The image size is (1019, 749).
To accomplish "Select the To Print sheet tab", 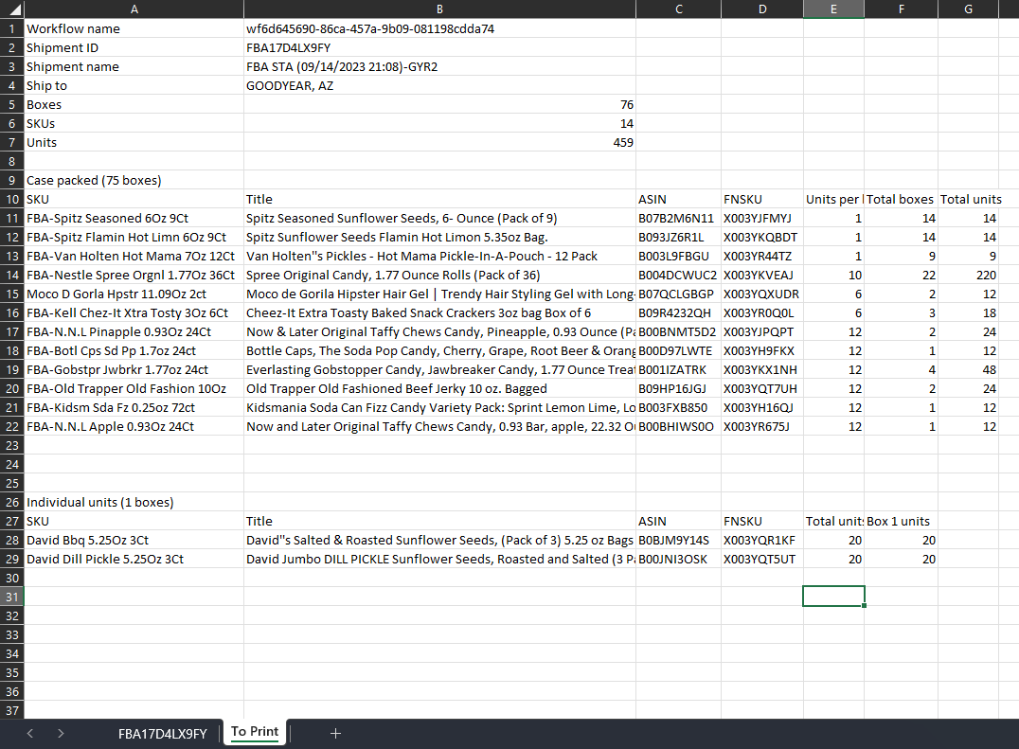I will click(x=255, y=732).
